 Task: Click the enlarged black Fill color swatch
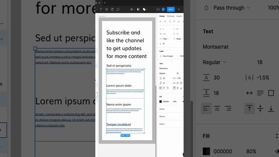[x=206, y=151]
